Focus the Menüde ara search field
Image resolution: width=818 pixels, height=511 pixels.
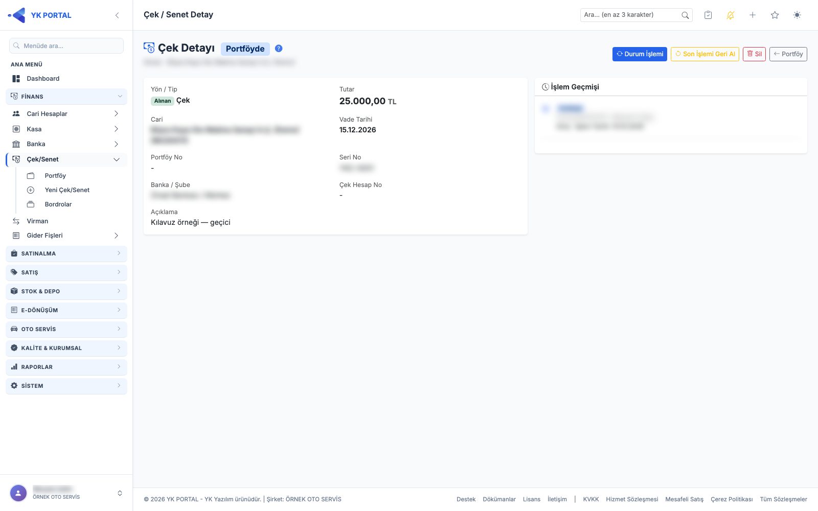coord(66,45)
